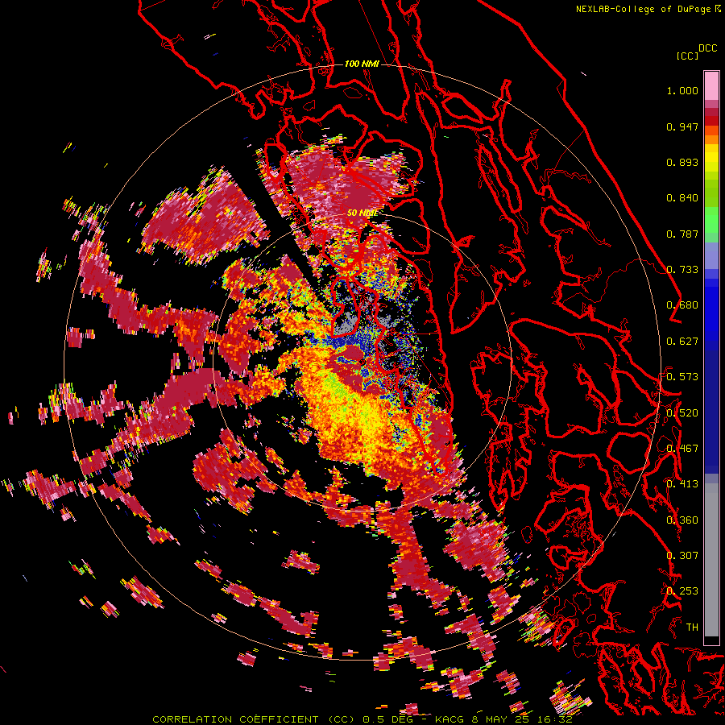The image size is (725, 725).
Task: Select the 0.413 scale value
Action: tap(682, 484)
